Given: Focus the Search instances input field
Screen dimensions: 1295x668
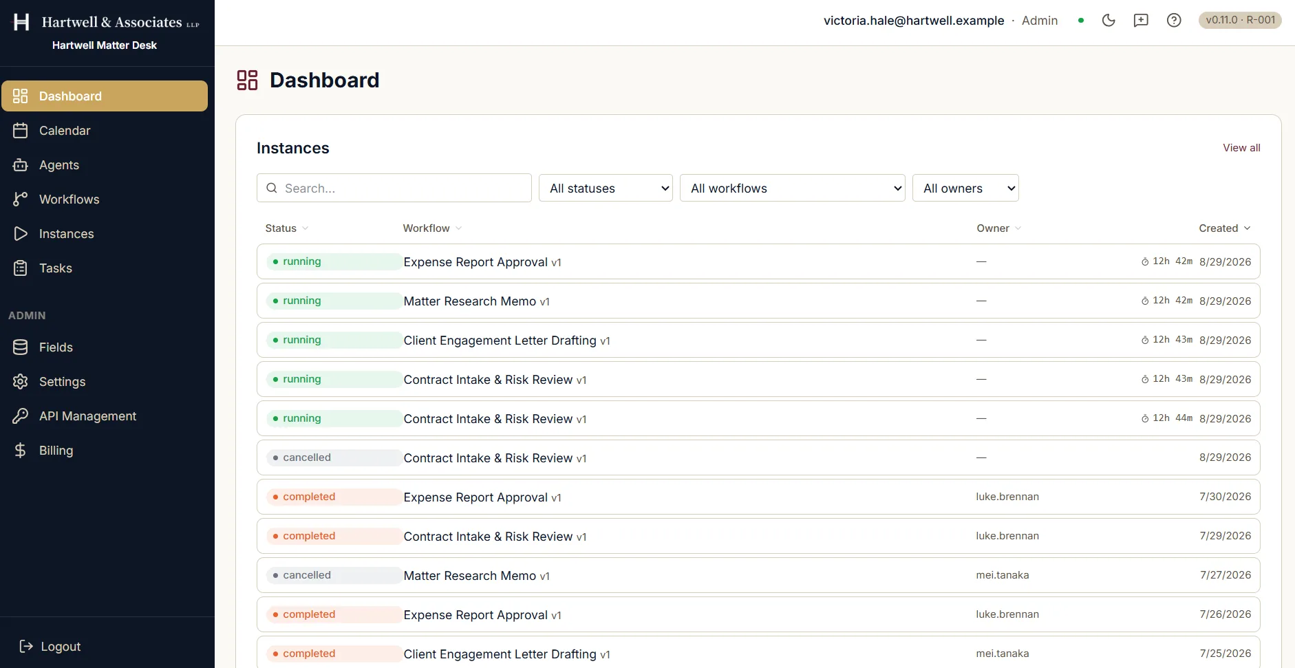Looking at the screenshot, I should tap(394, 188).
